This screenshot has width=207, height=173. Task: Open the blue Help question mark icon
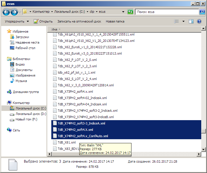click(199, 21)
